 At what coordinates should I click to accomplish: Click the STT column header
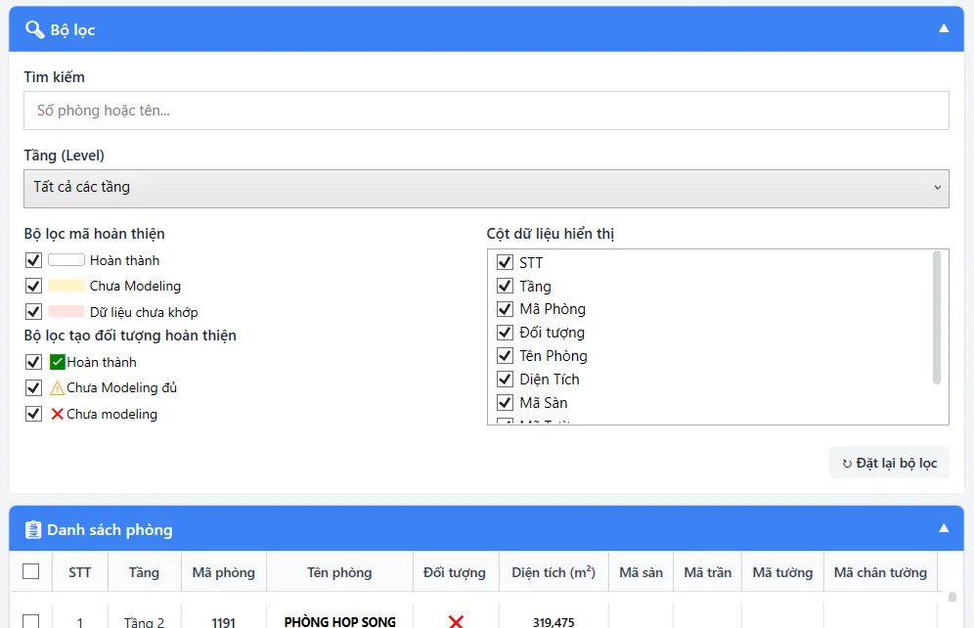click(80, 572)
